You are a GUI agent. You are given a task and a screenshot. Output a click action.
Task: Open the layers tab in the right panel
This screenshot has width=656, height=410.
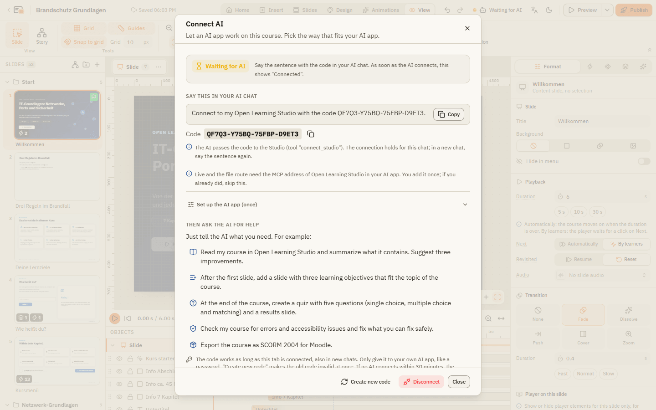click(x=625, y=67)
